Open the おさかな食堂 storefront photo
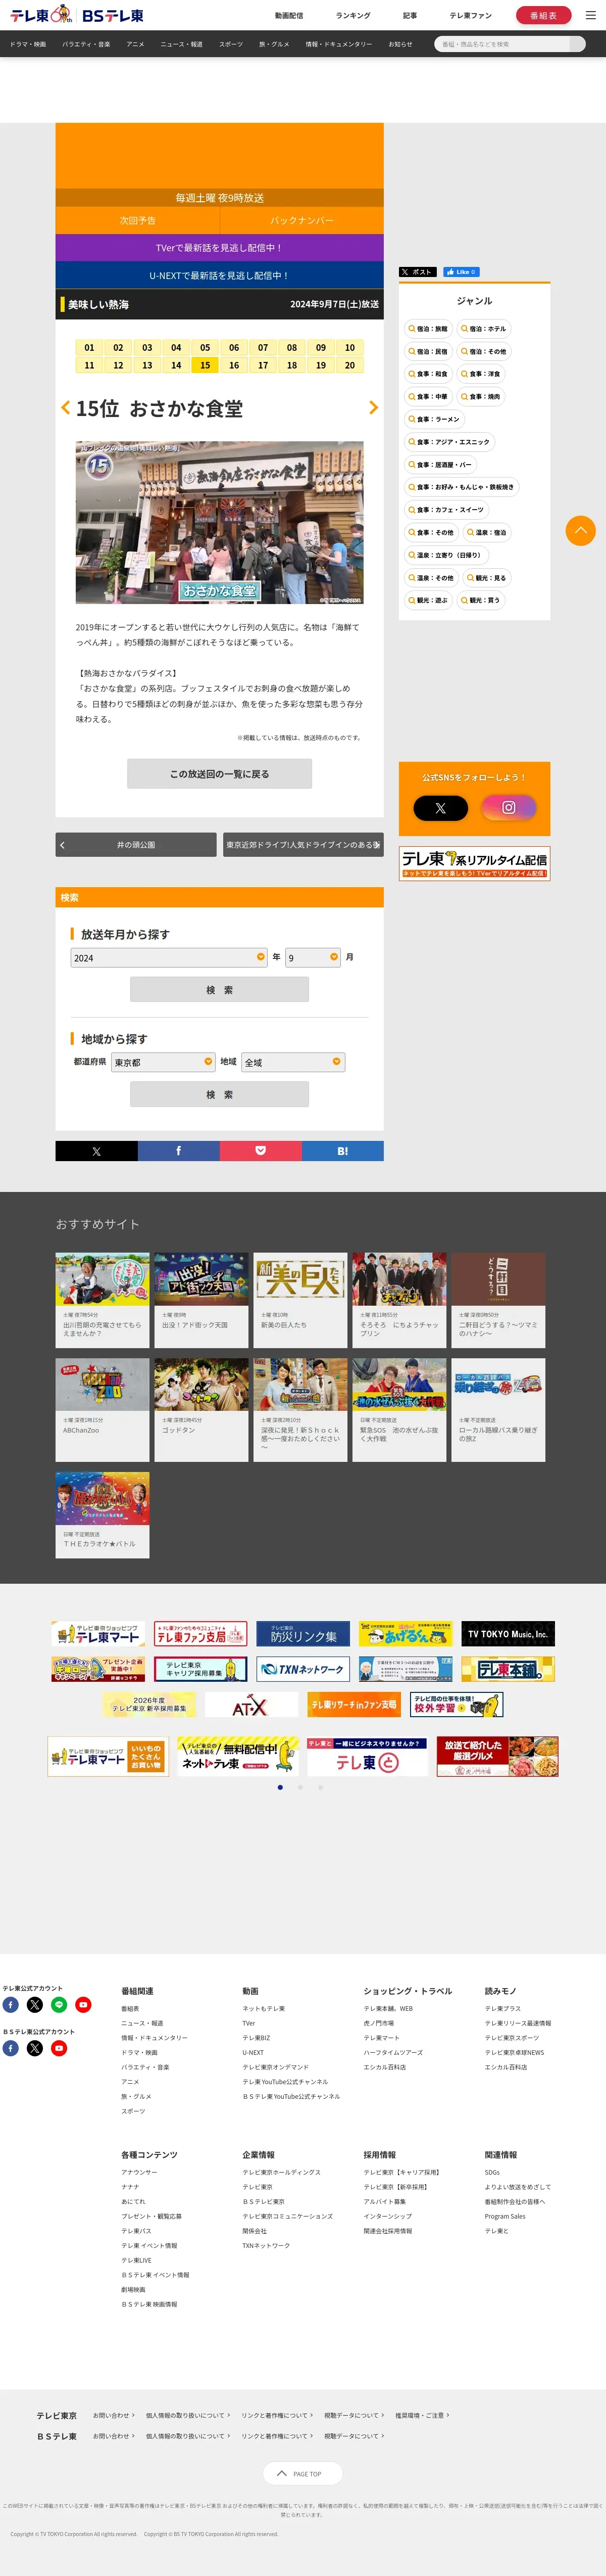 point(220,522)
